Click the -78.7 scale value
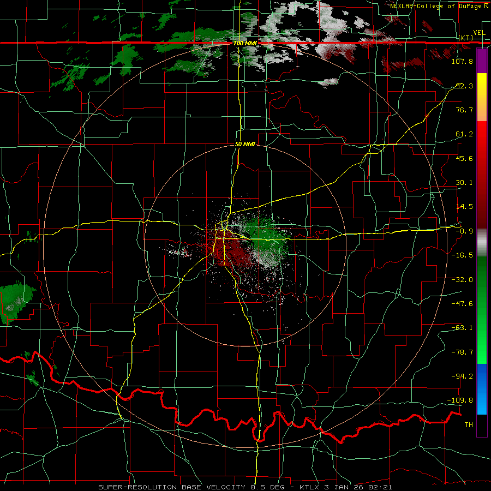Viewport: 491px width, 491px height. pos(462,352)
